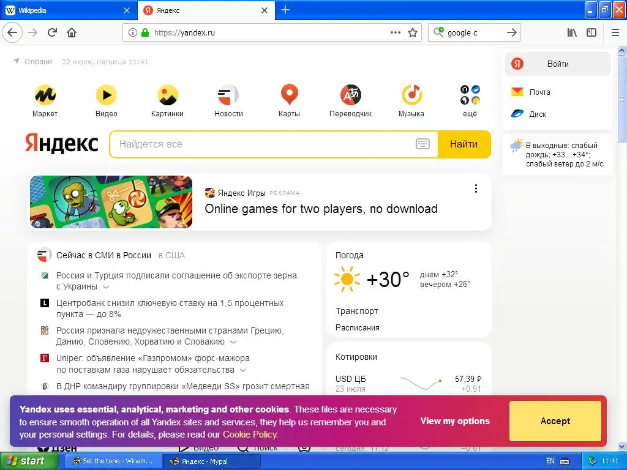This screenshot has height=470, width=627.
Task: Open the browser hamburger menu
Action: click(615, 33)
